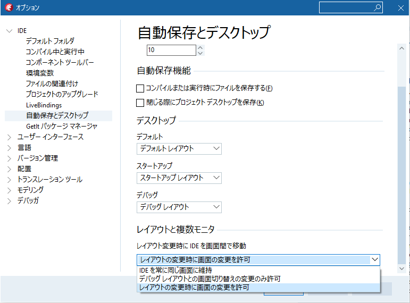Select 環境変数 in the tree
Screen dimensions: 410x303
pyautogui.click(x=40, y=73)
